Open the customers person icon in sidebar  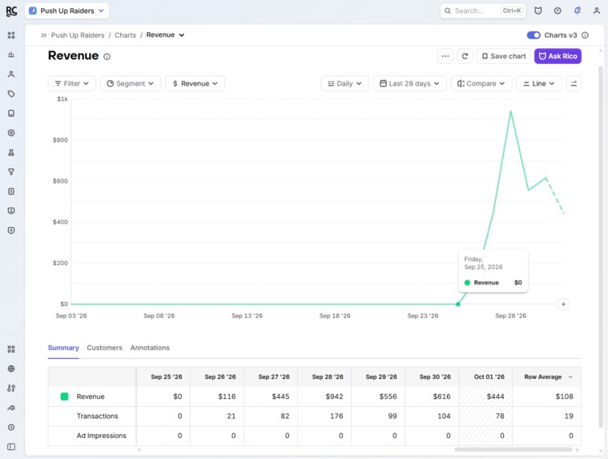click(11, 74)
